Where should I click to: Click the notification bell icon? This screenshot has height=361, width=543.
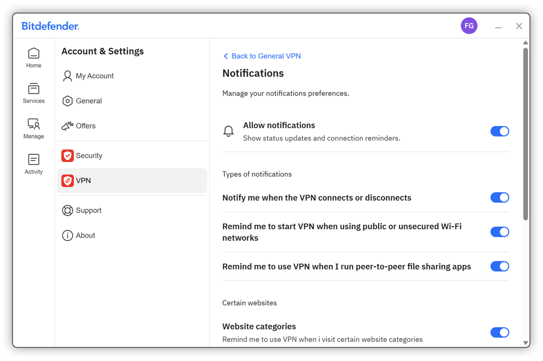229,131
